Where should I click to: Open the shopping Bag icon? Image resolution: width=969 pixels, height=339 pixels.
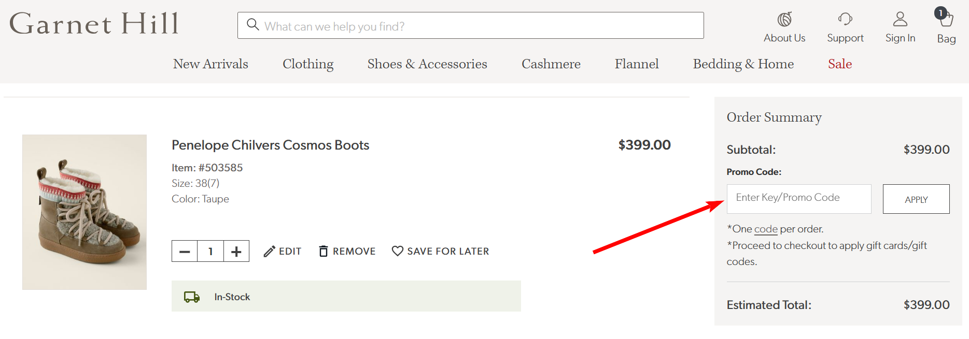[946, 19]
